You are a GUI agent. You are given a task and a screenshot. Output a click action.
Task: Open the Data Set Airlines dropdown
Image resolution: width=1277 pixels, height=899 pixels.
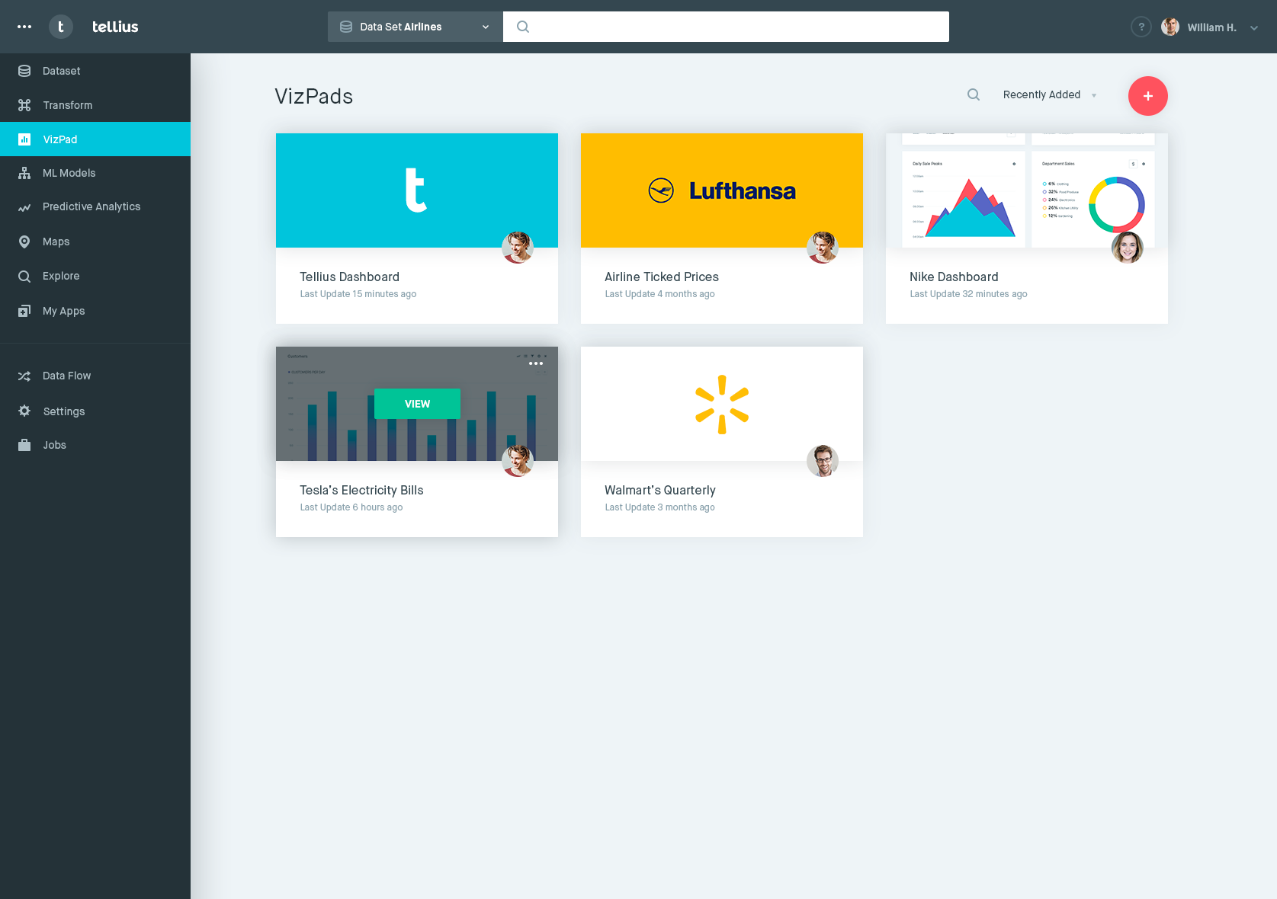(416, 27)
